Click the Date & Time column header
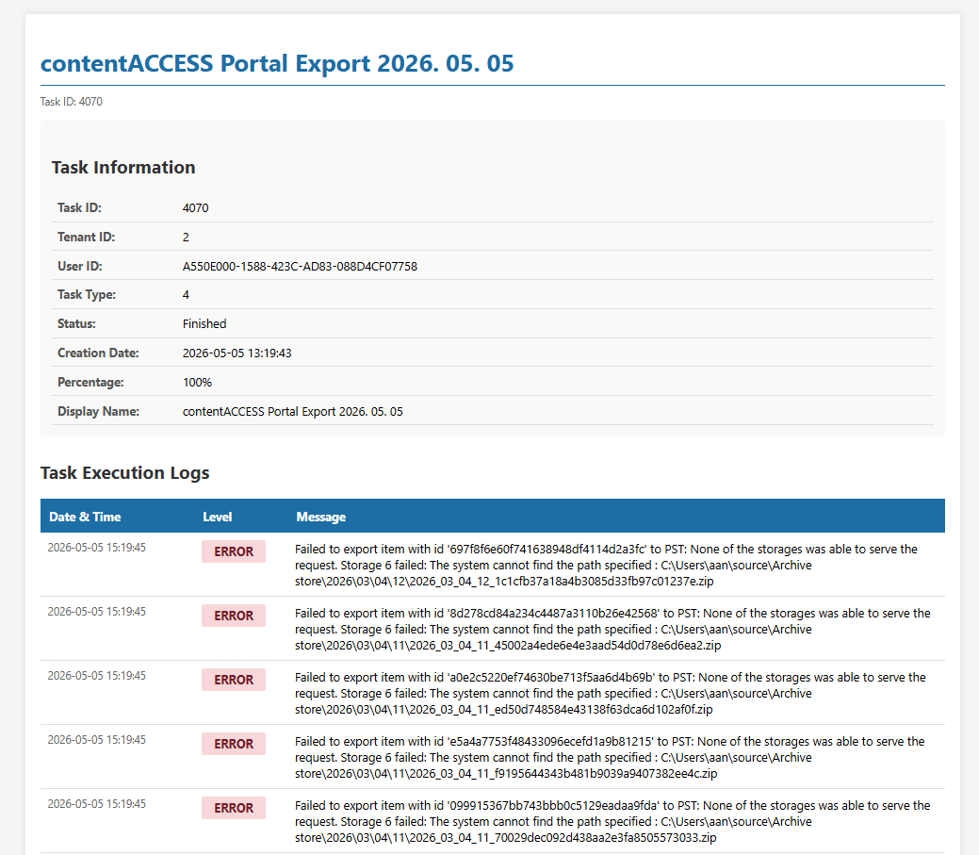979x855 pixels. pyautogui.click(x=85, y=518)
